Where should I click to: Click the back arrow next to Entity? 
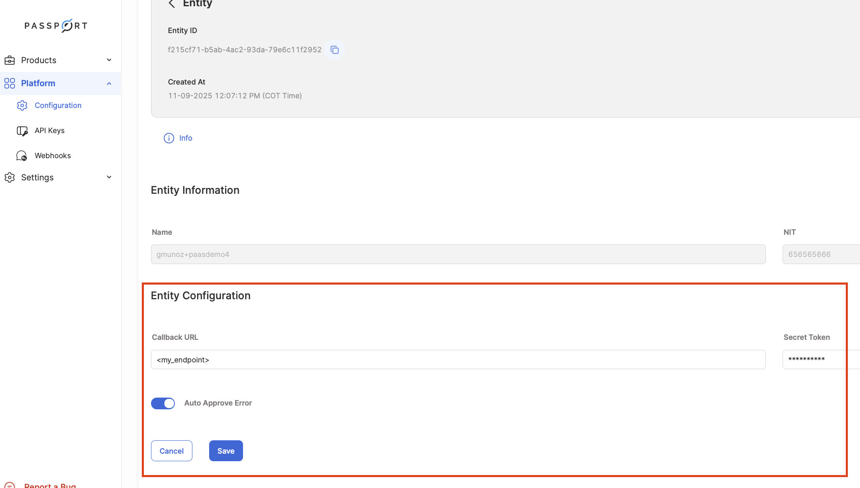tap(171, 3)
